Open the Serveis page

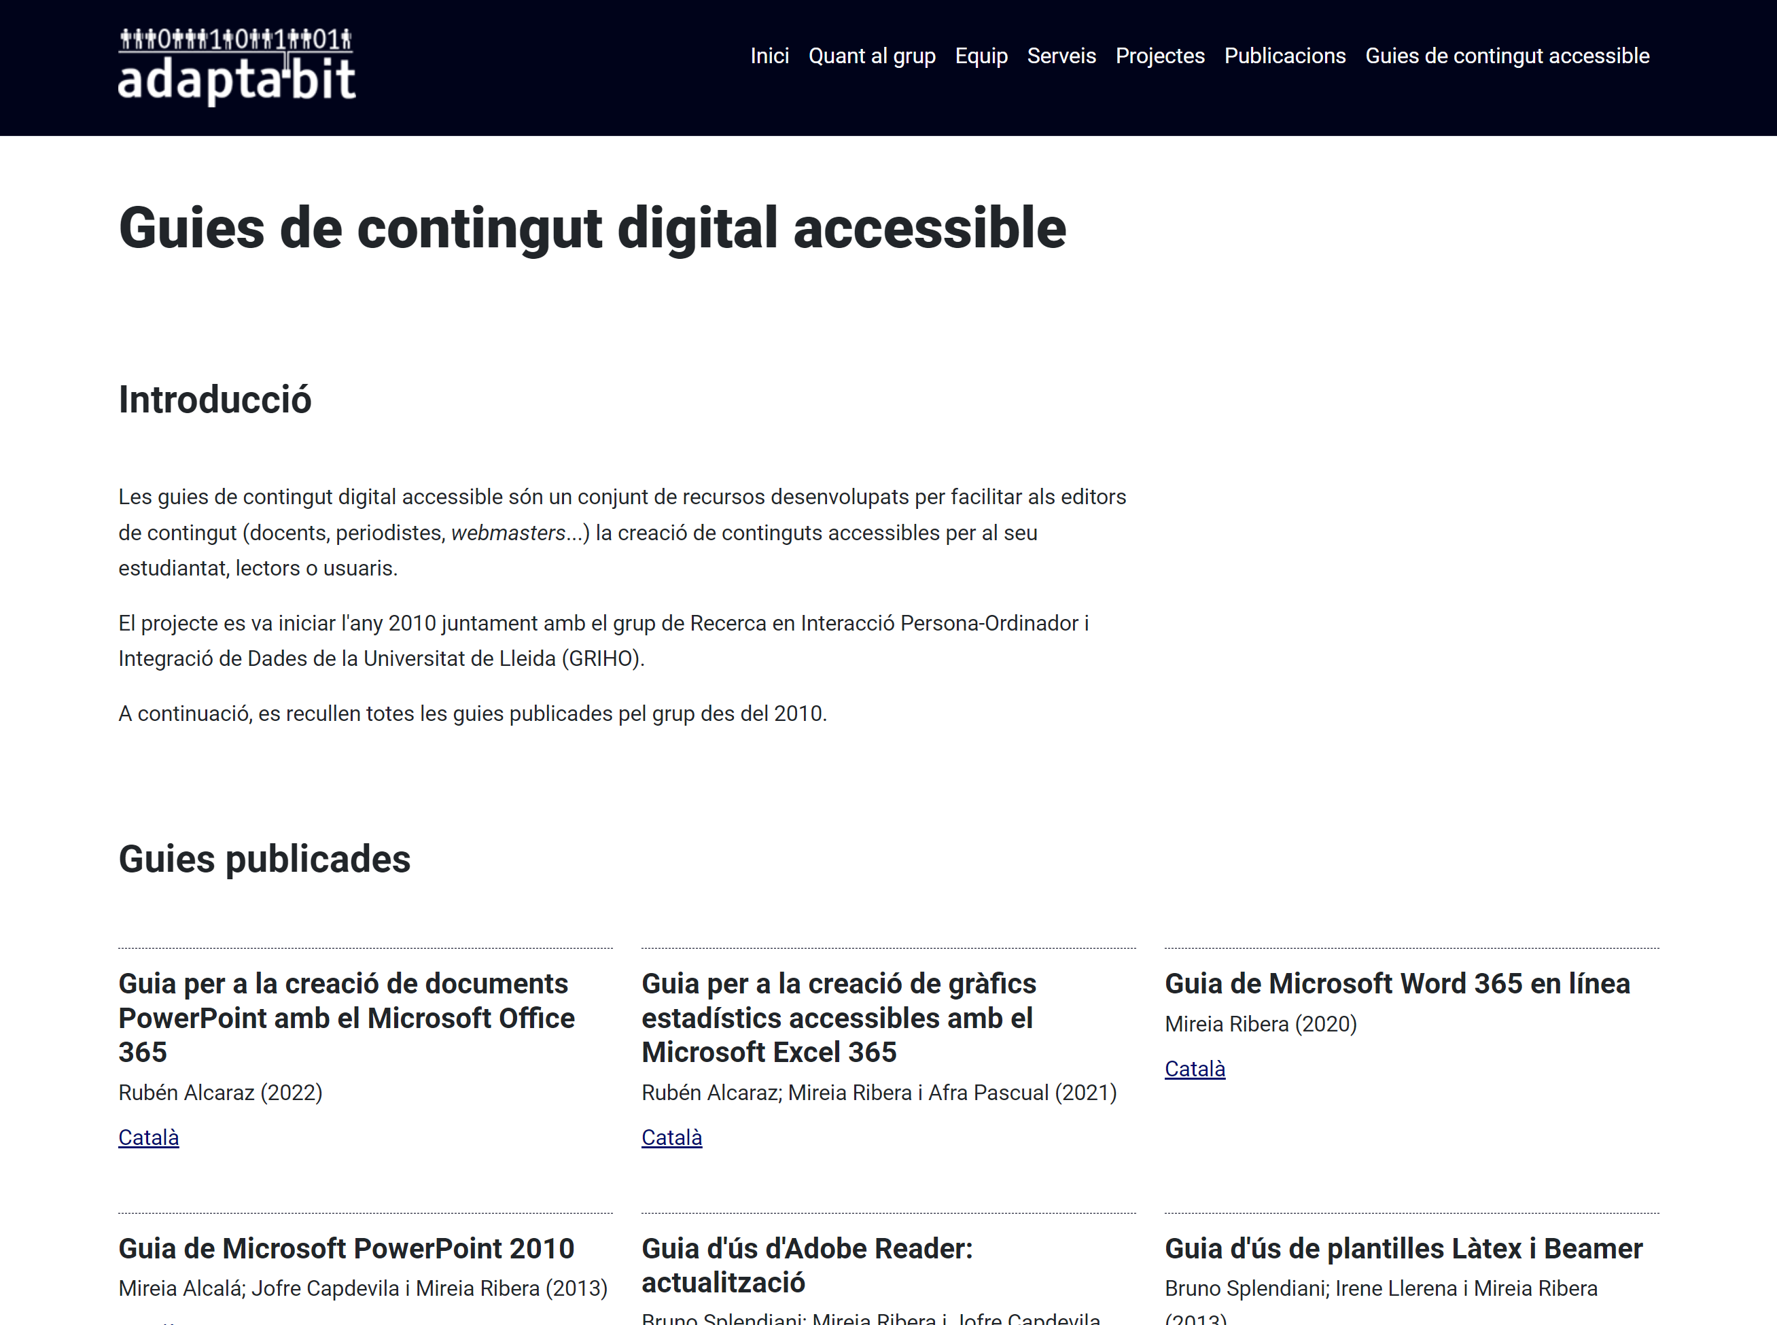[1061, 56]
